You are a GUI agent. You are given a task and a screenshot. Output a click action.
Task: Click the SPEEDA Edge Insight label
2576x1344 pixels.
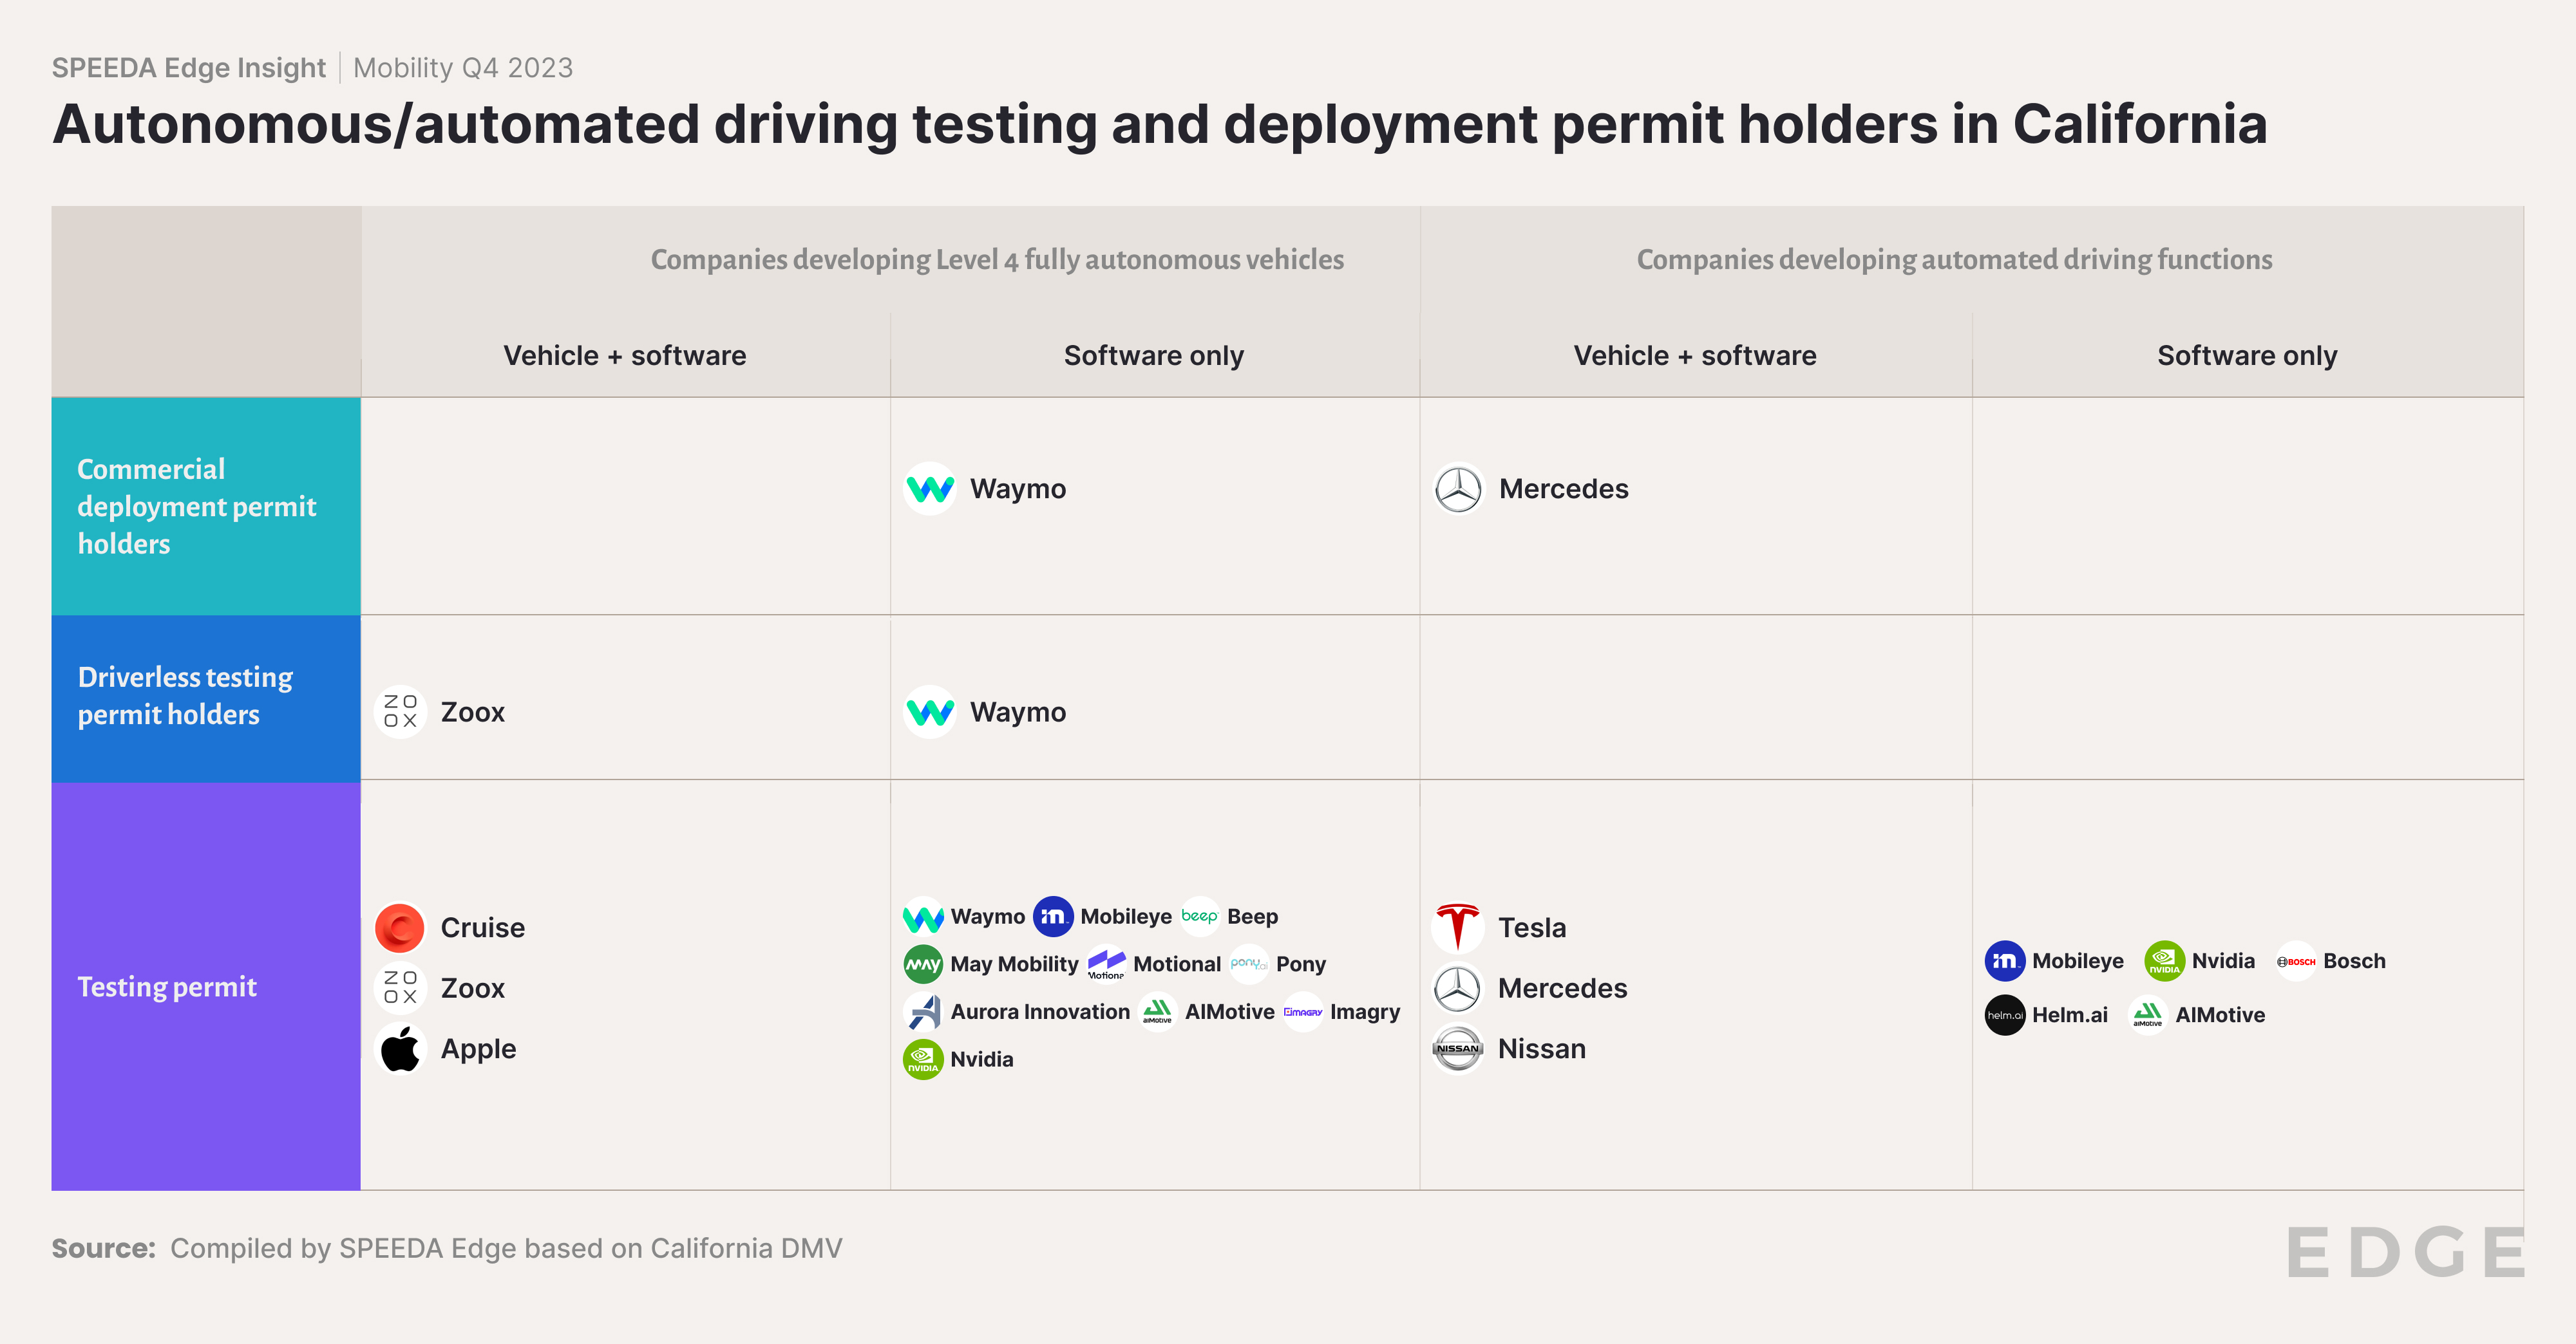tap(189, 68)
